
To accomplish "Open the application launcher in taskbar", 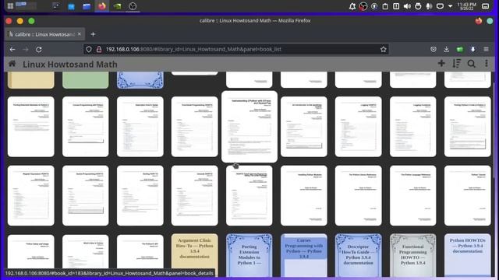I will click(10, 6).
